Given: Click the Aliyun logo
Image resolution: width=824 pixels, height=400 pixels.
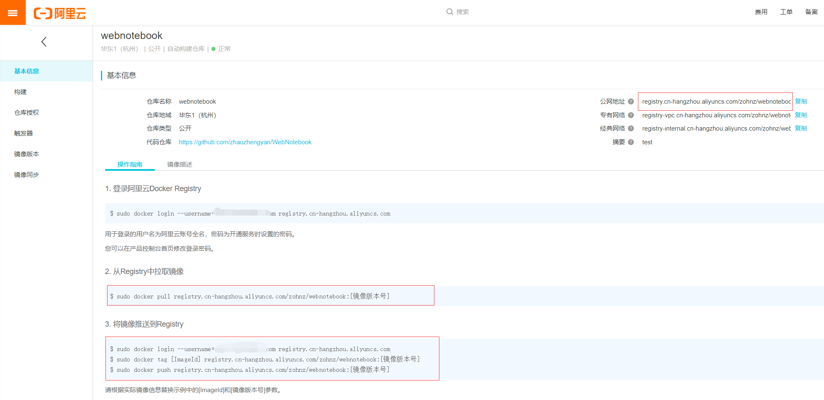Looking at the screenshot, I should (60, 13).
